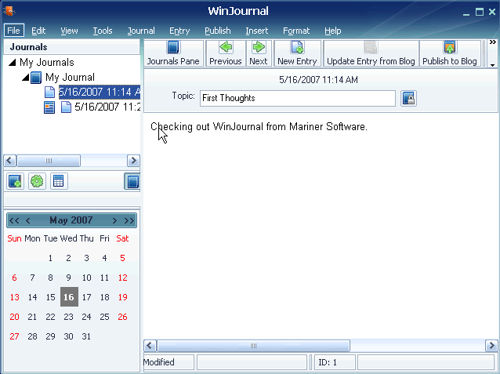This screenshot has height=374, width=500.
Task: Click the May 2007 calendar title
Action: [71, 220]
